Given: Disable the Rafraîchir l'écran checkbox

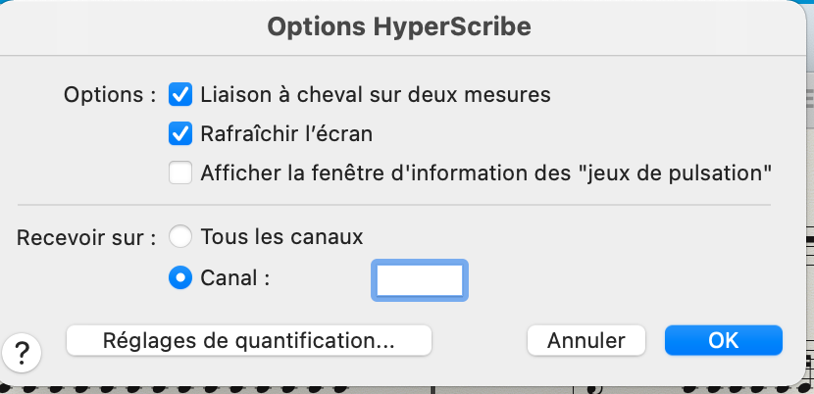Looking at the screenshot, I should [180, 132].
